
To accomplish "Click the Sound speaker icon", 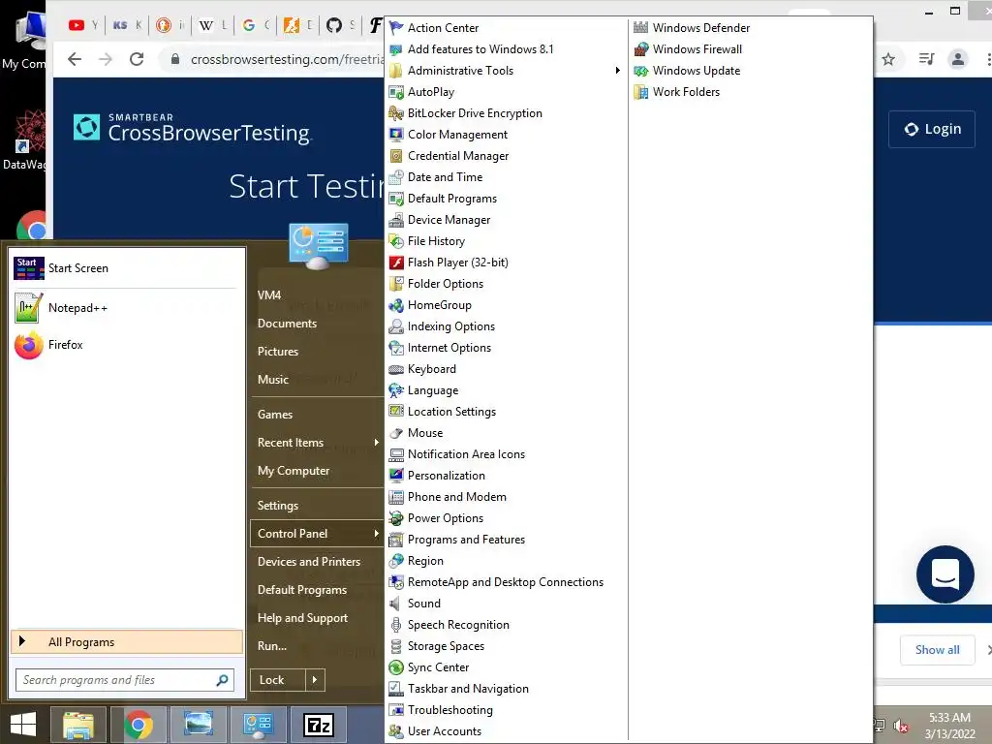I will coord(396,604).
